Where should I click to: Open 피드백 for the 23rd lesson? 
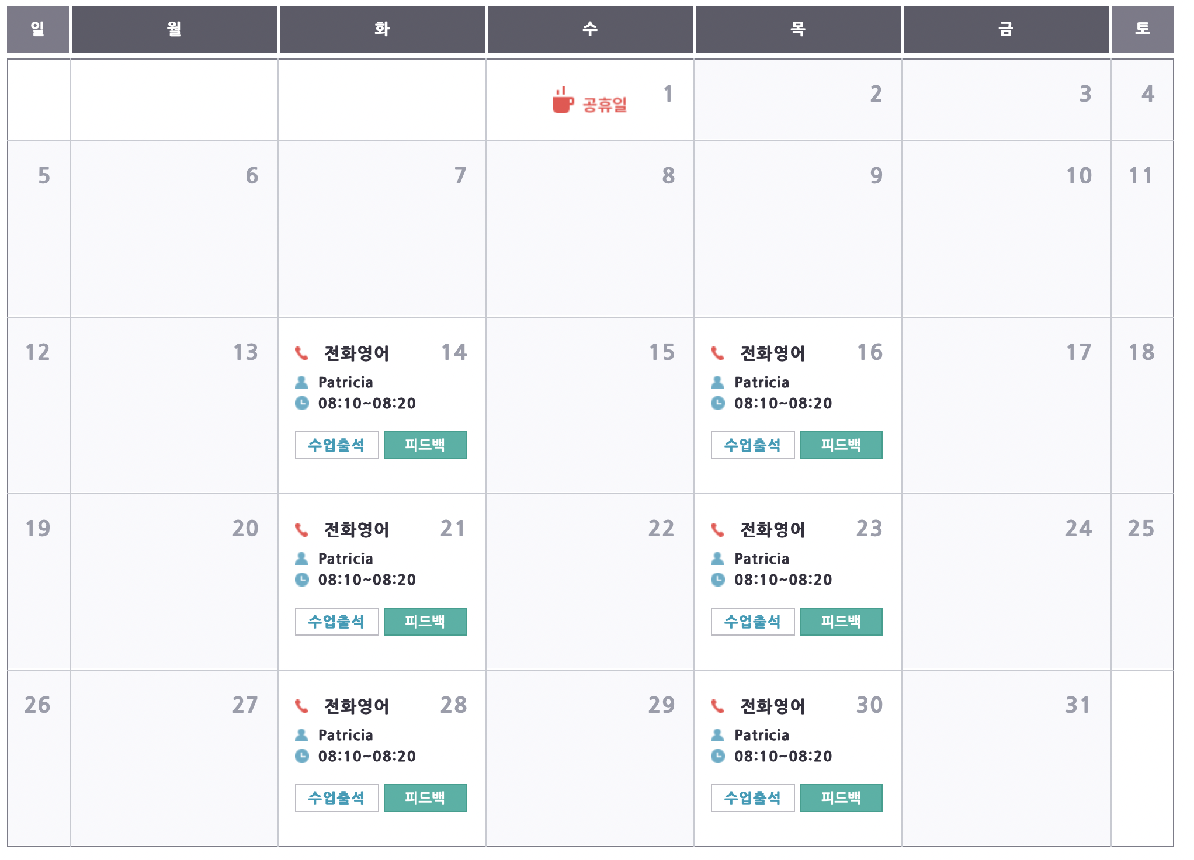[841, 622]
